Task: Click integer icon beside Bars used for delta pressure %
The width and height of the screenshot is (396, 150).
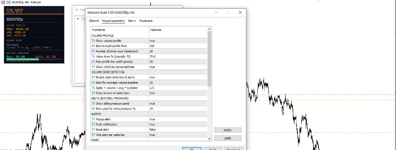Action: [x=93, y=109]
